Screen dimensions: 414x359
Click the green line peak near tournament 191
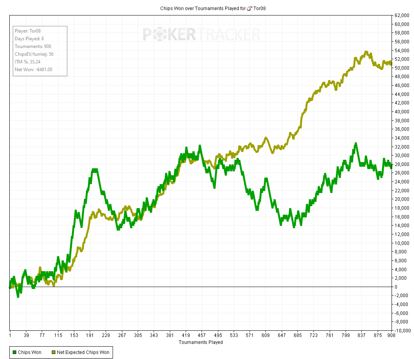click(94, 170)
